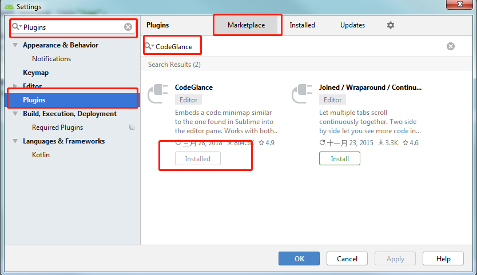477x275 pixels.
Task: Select Kotlin in settings tree
Action: click(x=41, y=154)
